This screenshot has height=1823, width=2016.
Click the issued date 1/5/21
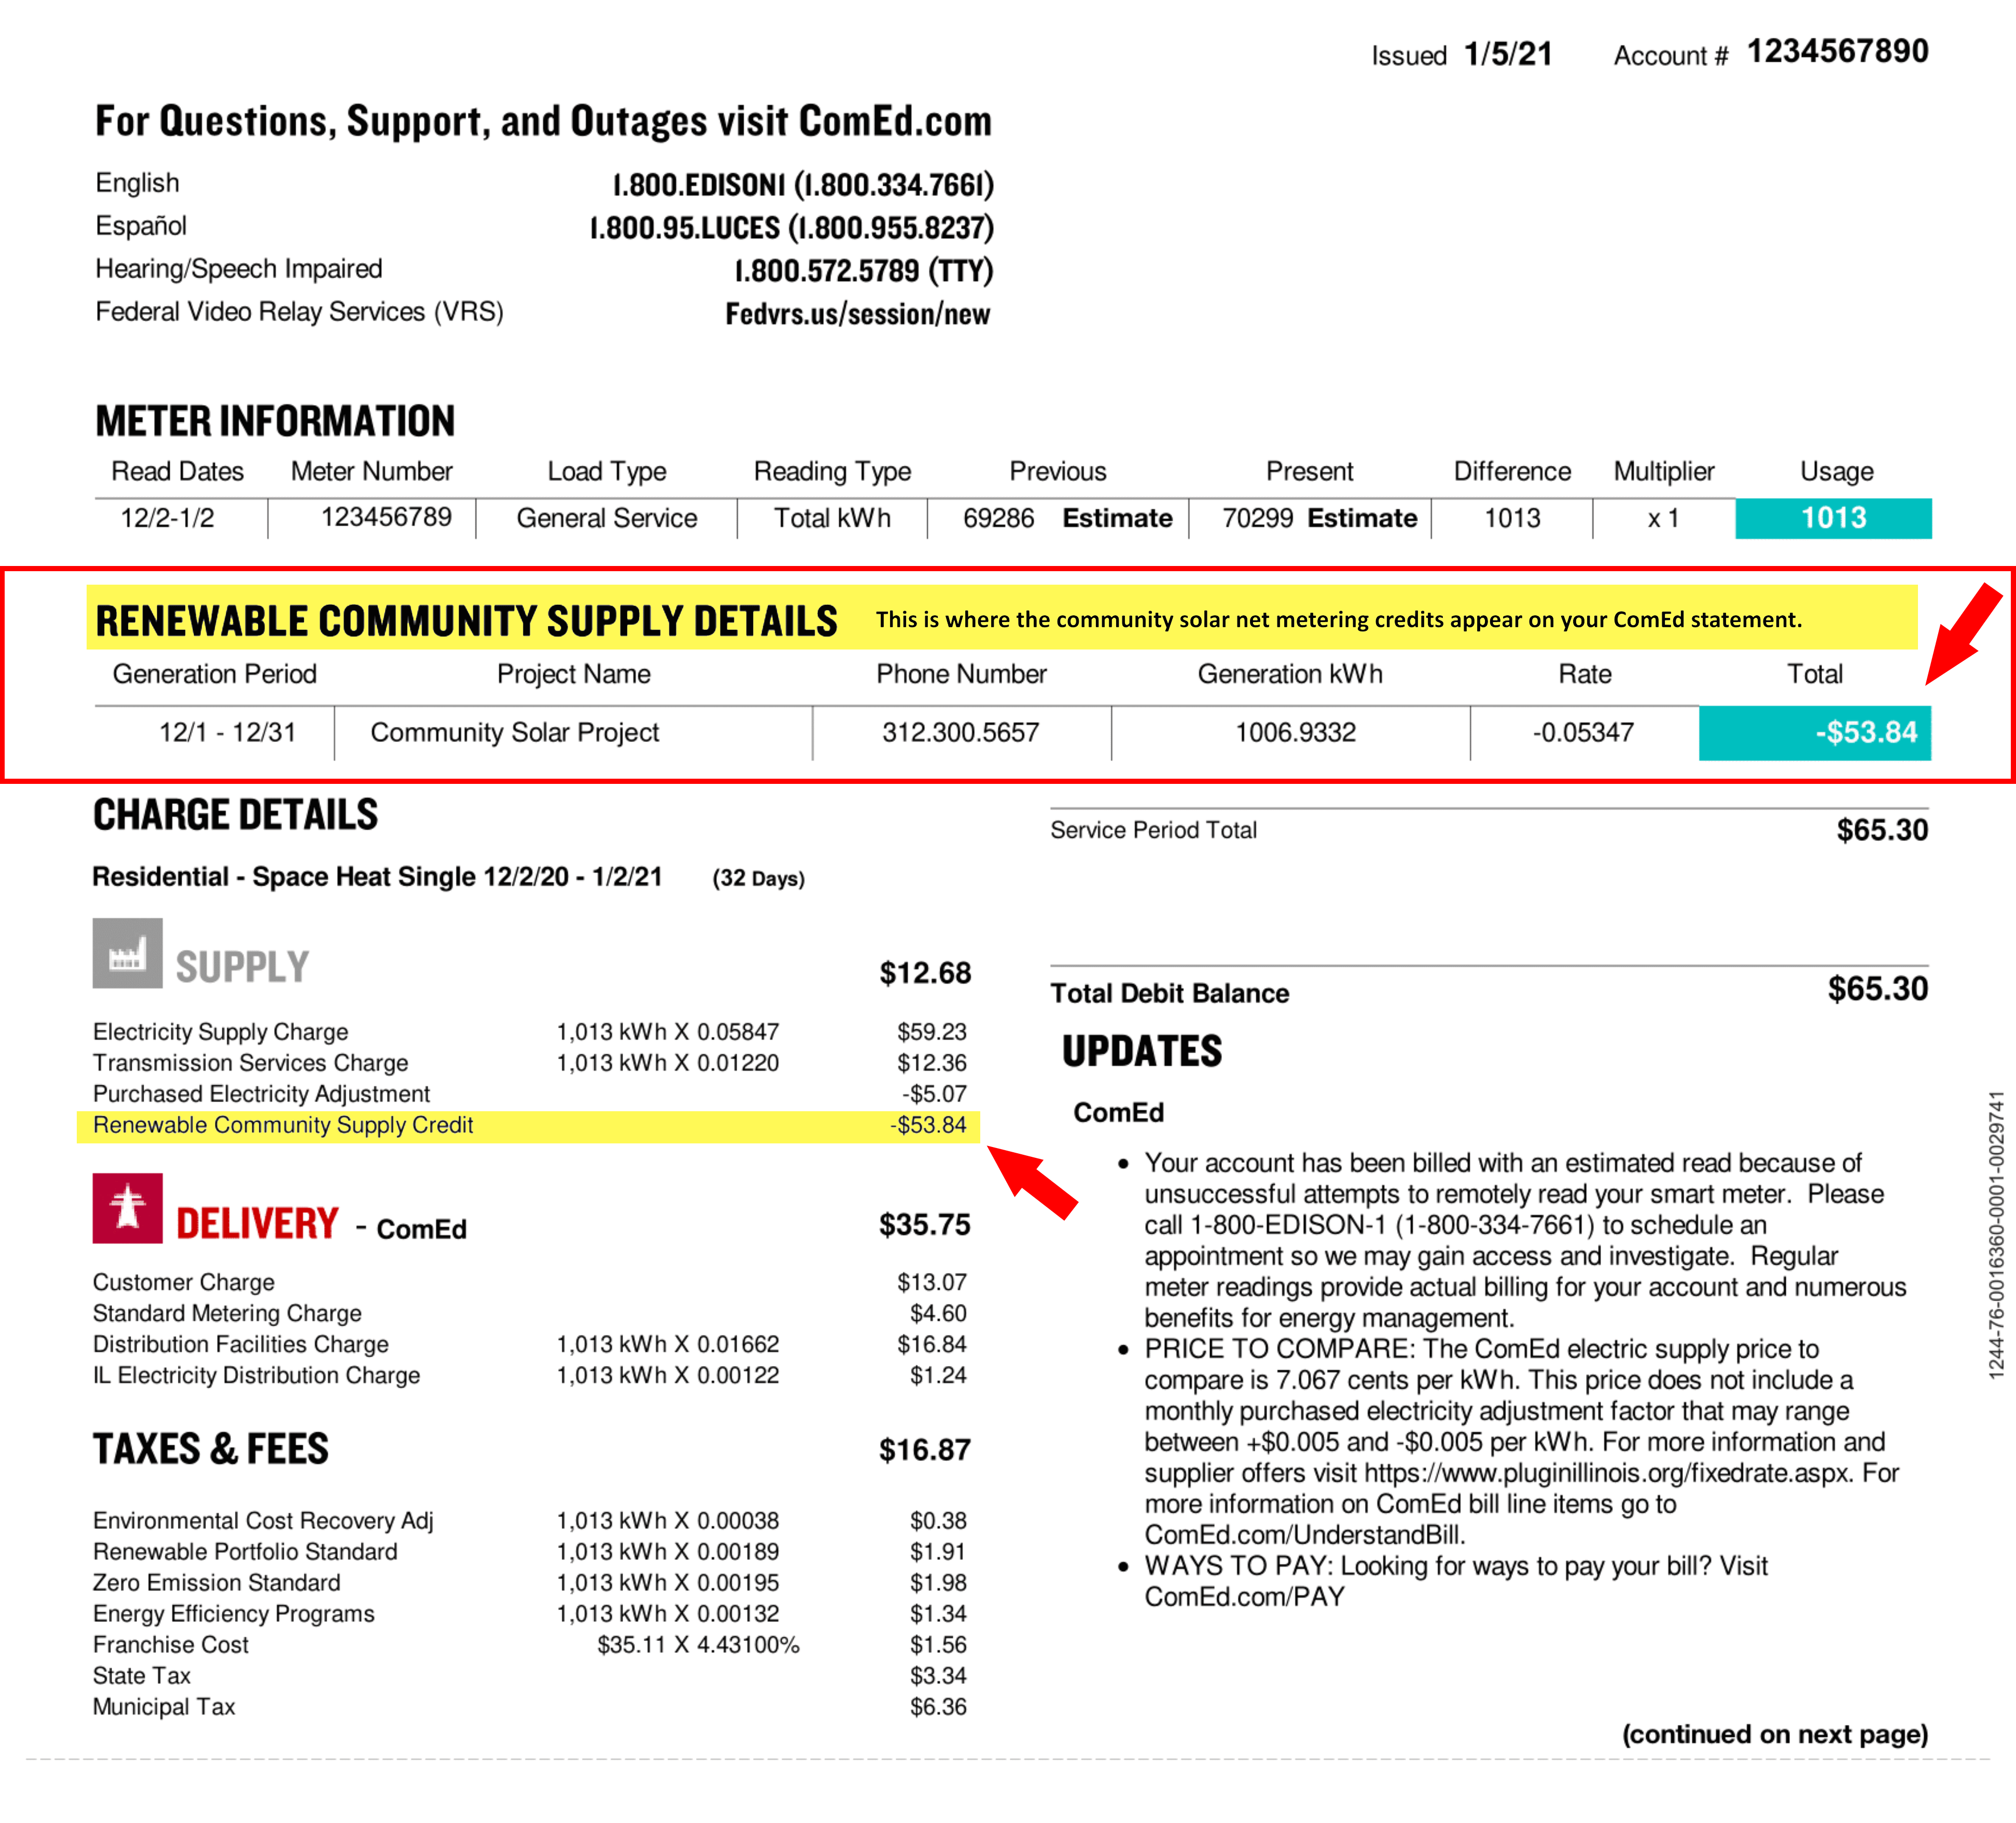coord(1508,54)
